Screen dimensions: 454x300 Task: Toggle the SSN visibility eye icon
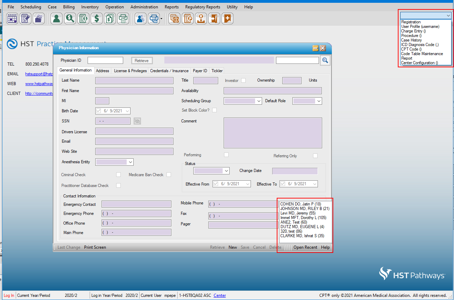pyautogui.click(x=137, y=121)
